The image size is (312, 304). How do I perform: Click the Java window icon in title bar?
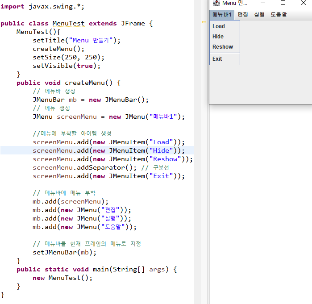point(216,3)
